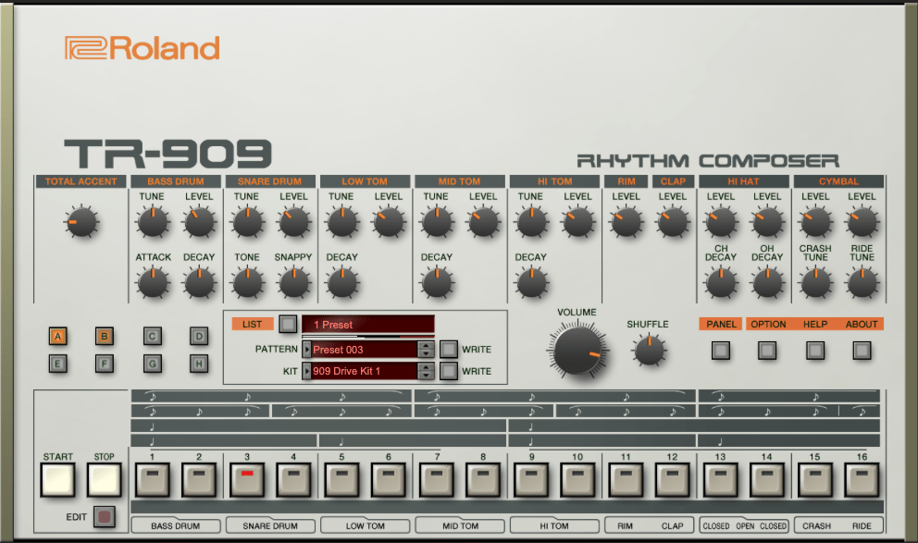This screenshot has height=543, width=918.
Task: Enable step 9 pad on sequencer
Action: [530, 479]
